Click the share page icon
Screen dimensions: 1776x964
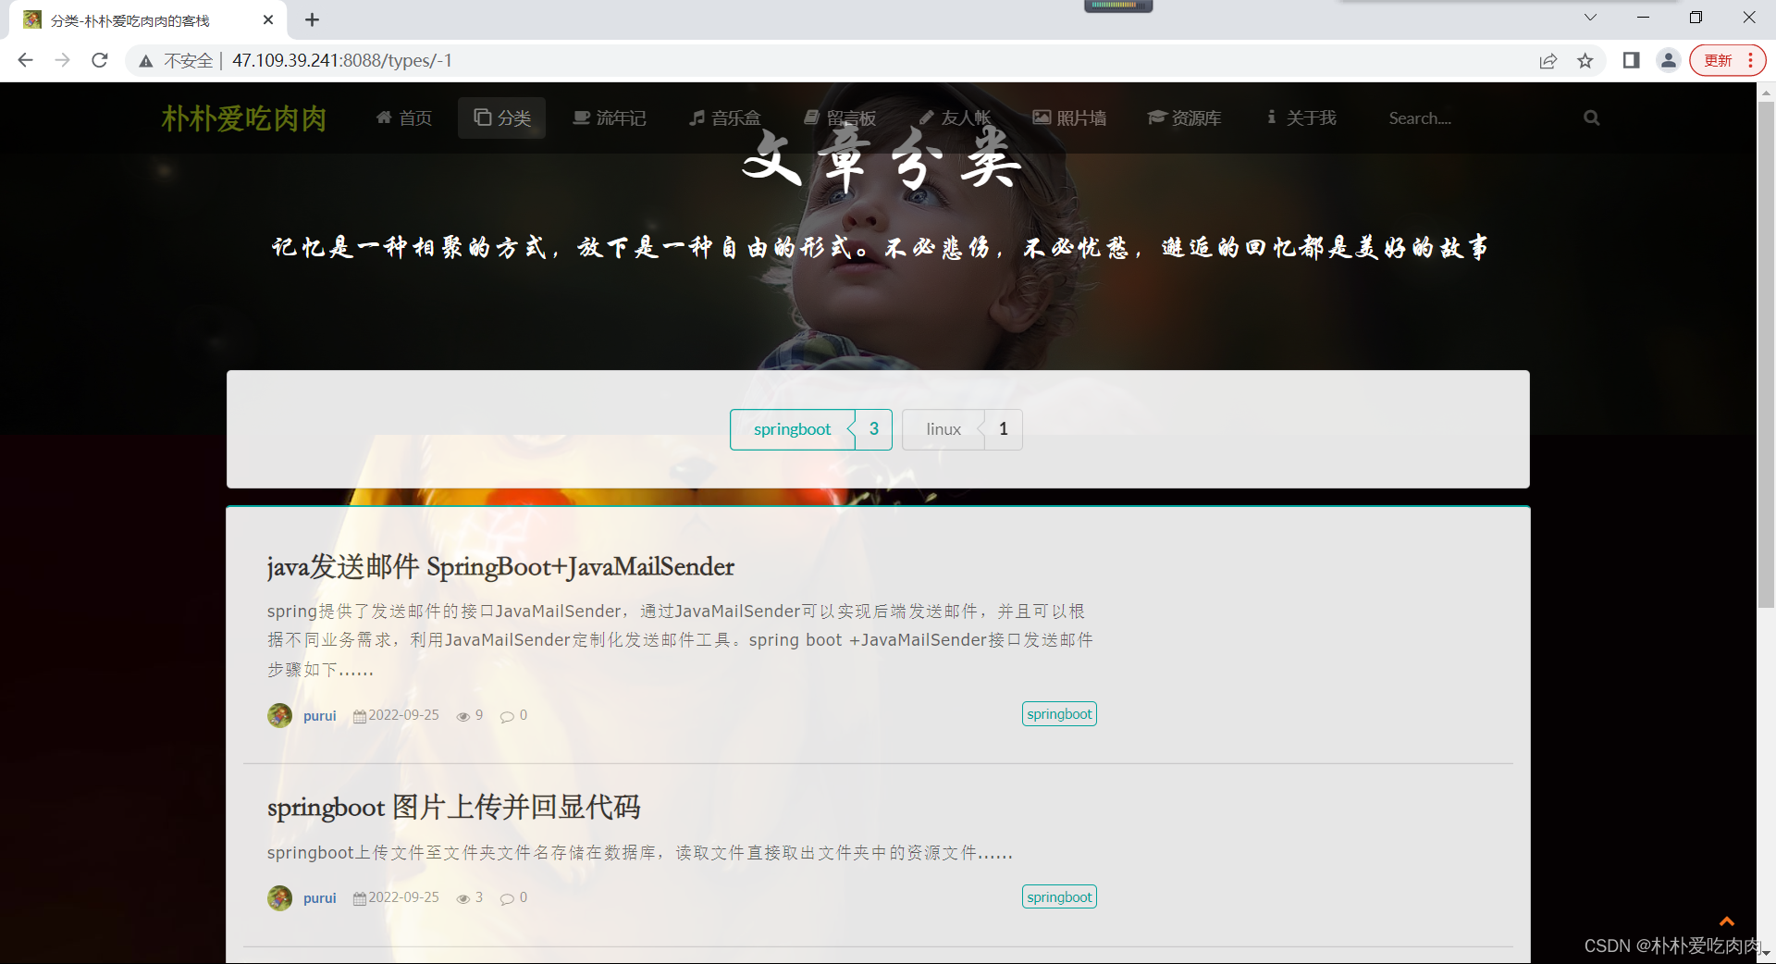coord(1548,61)
